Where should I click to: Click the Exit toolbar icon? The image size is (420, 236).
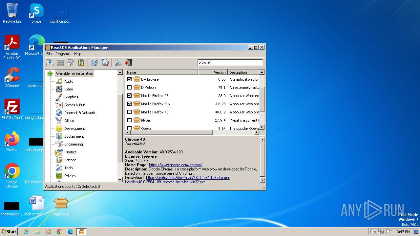coord(129,63)
